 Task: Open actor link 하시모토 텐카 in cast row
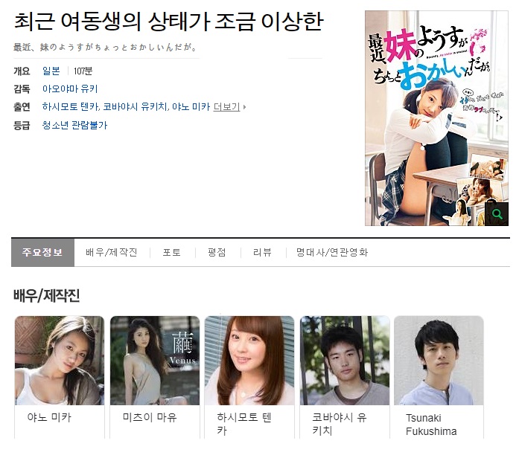71,107
